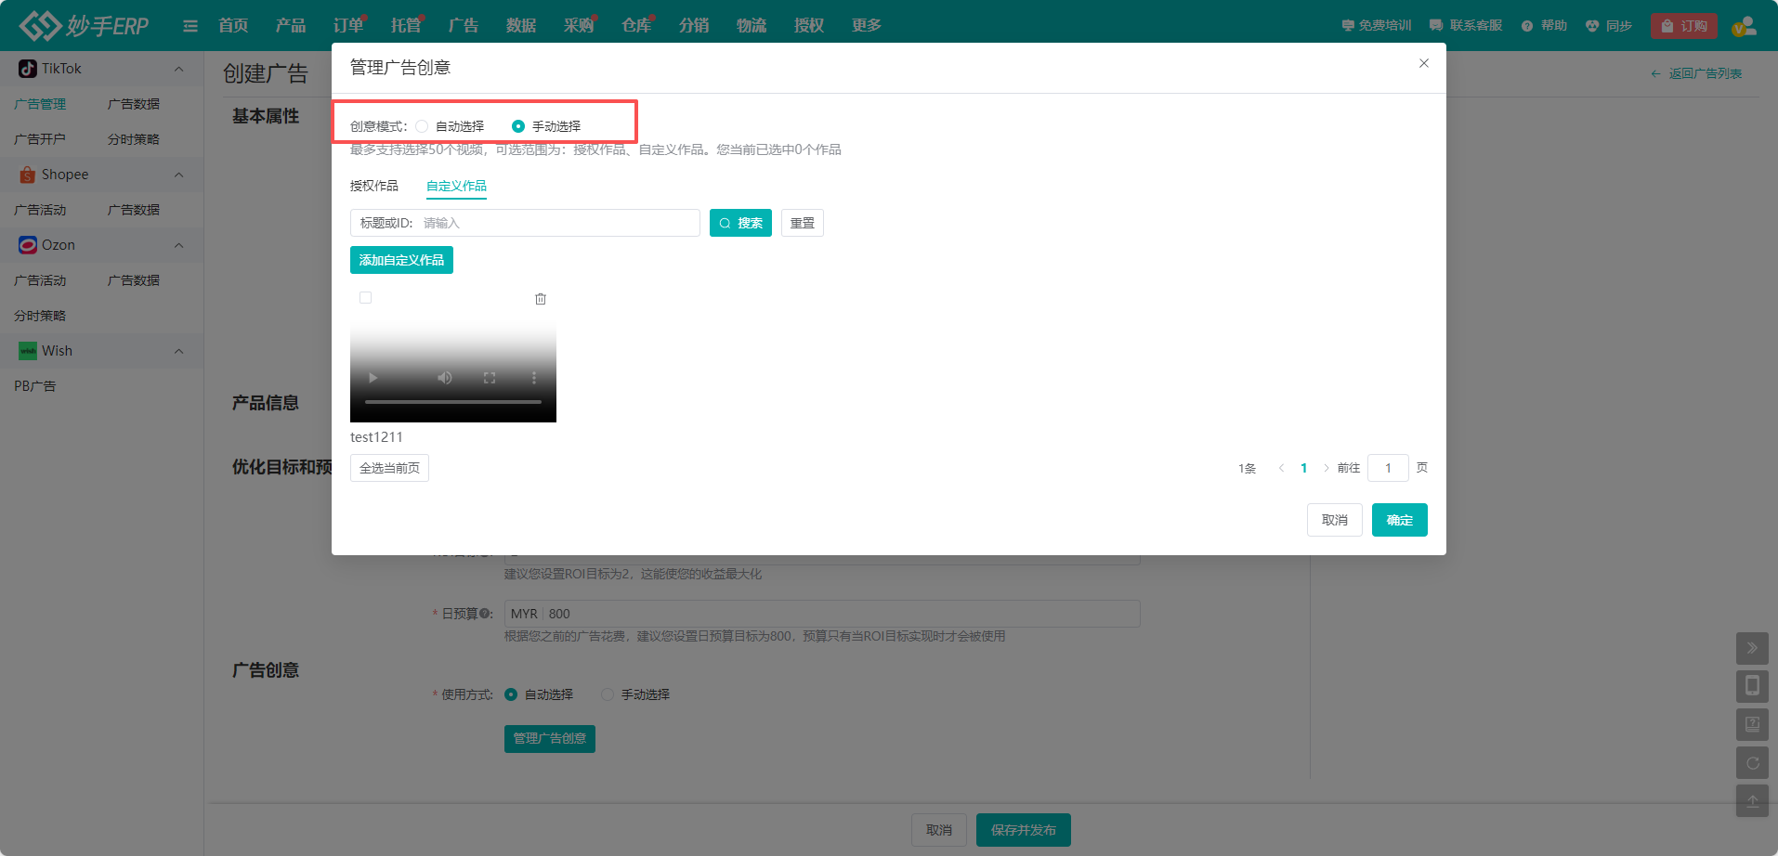Open the 帮助 help menu
The height and width of the screenshot is (856, 1778).
[x=1544, y=26]
